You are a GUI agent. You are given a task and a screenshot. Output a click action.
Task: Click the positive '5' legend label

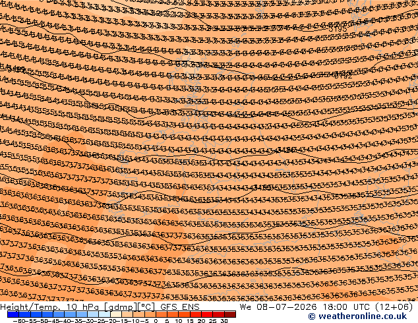[x=167, y=320]
